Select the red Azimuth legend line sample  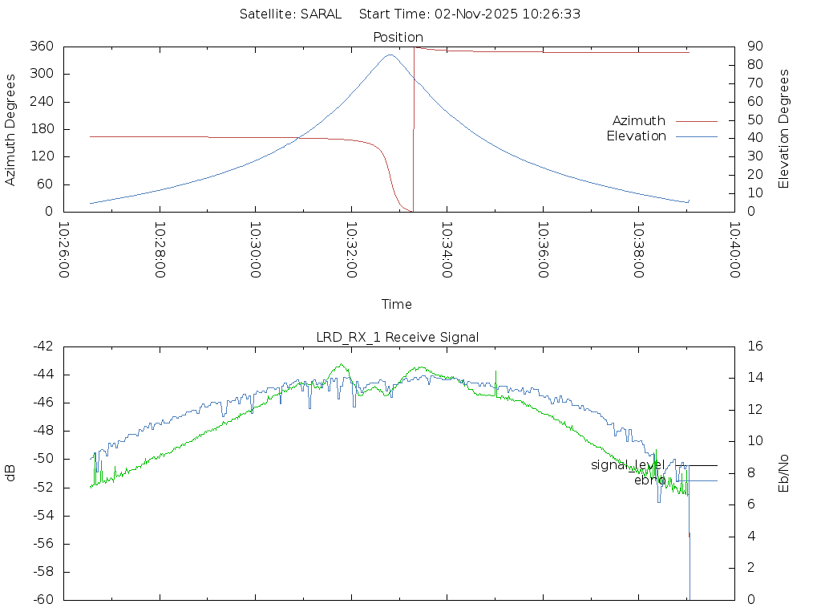[696, 121]
